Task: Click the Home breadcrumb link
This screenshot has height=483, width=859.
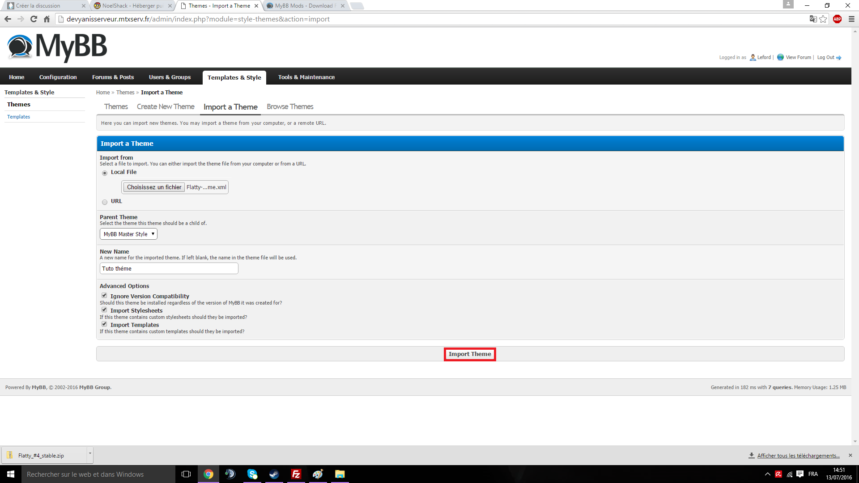Action: point(103,93)
